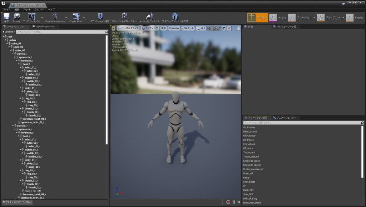Open the 編集 menu

point(17,10)
